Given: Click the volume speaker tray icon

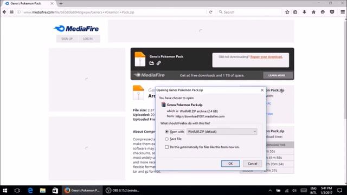Looking at the screenshot, I should (294, 190).
